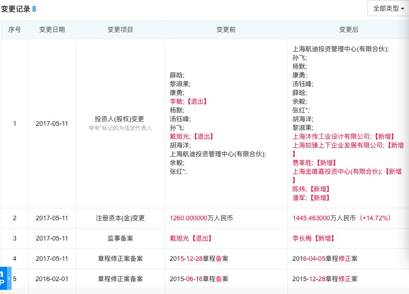Click 张红* in the 变更前 column
The width and height of the screenshot is (409, 294).
[x=178, y=171]
